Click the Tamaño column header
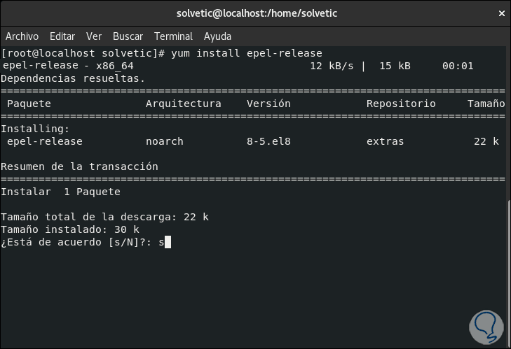The height and width of the screenshot is (349, 511). tap(486, 104)
